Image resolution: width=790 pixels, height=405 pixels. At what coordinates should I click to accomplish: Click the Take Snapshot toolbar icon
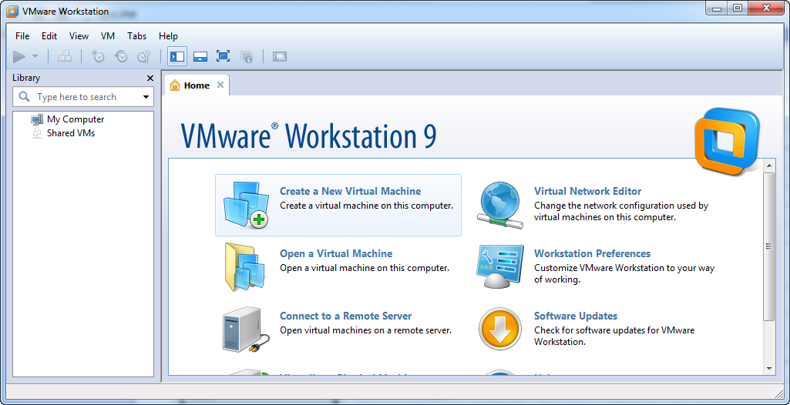[x=98, y=56]
